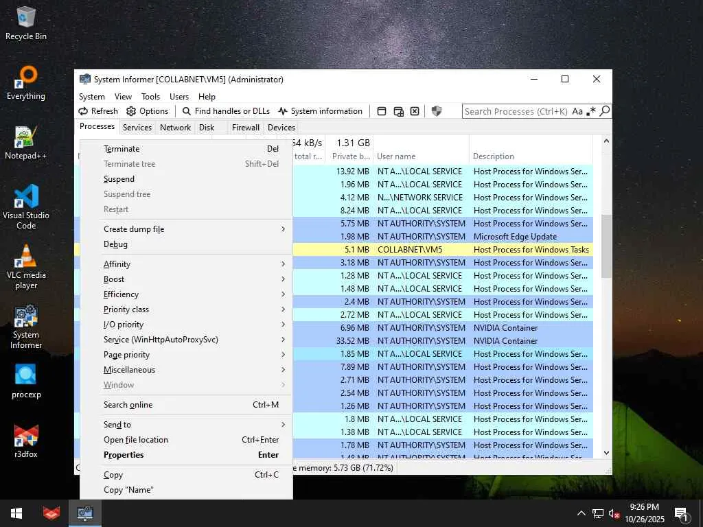The height and width of the screenshot is (527, 703).
Task: Switch to the Network tab
Action: pyautogui.click(x=175, y=127)
